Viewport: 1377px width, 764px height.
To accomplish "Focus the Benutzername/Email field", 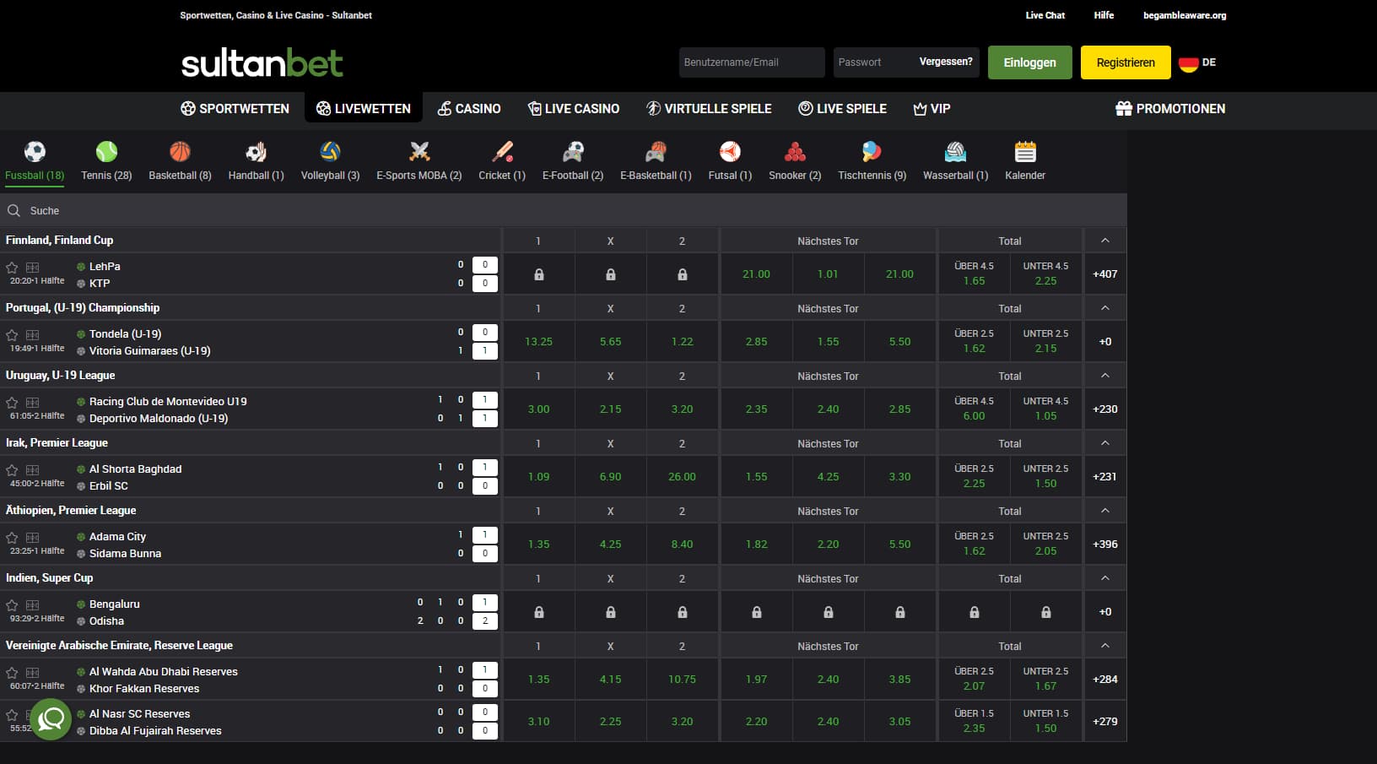I will coord(752,62).
